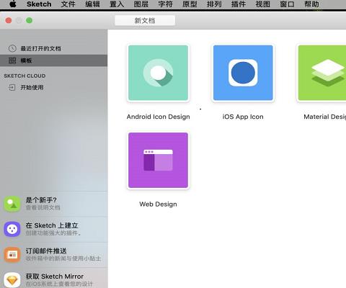The width and height of the screenshot is (346, 288).
Task: Click the purple plugin socket icon
Action: pos(12,229)
